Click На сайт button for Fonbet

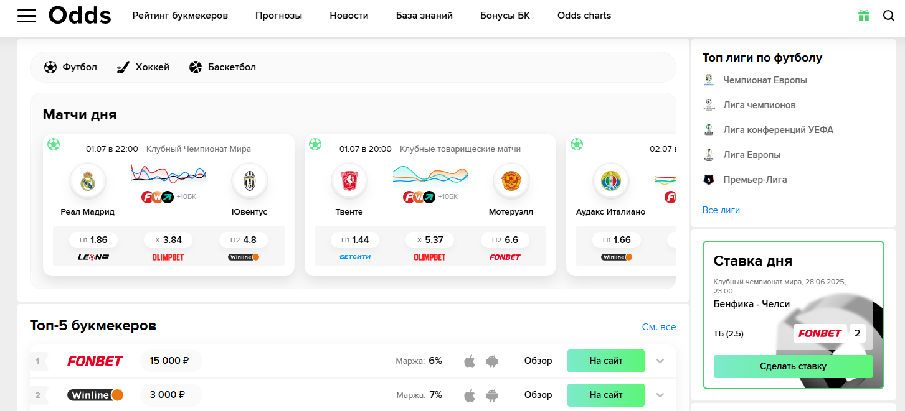click(x=605, y=361)
